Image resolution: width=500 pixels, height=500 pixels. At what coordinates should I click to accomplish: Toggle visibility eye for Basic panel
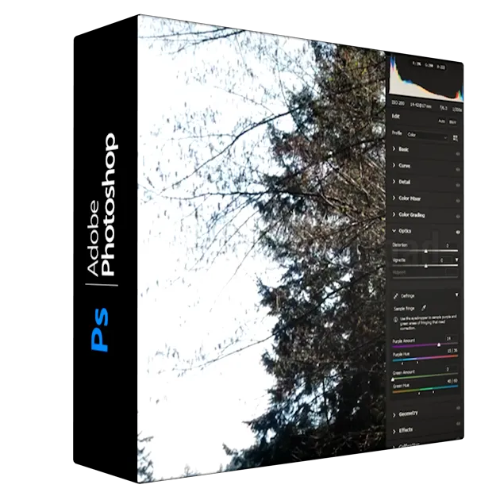458,154
